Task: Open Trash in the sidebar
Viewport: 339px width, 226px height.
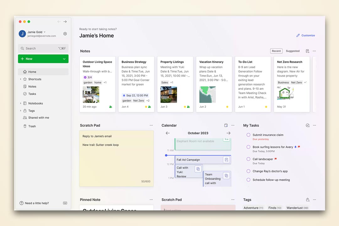Action: tap(32, 126)
